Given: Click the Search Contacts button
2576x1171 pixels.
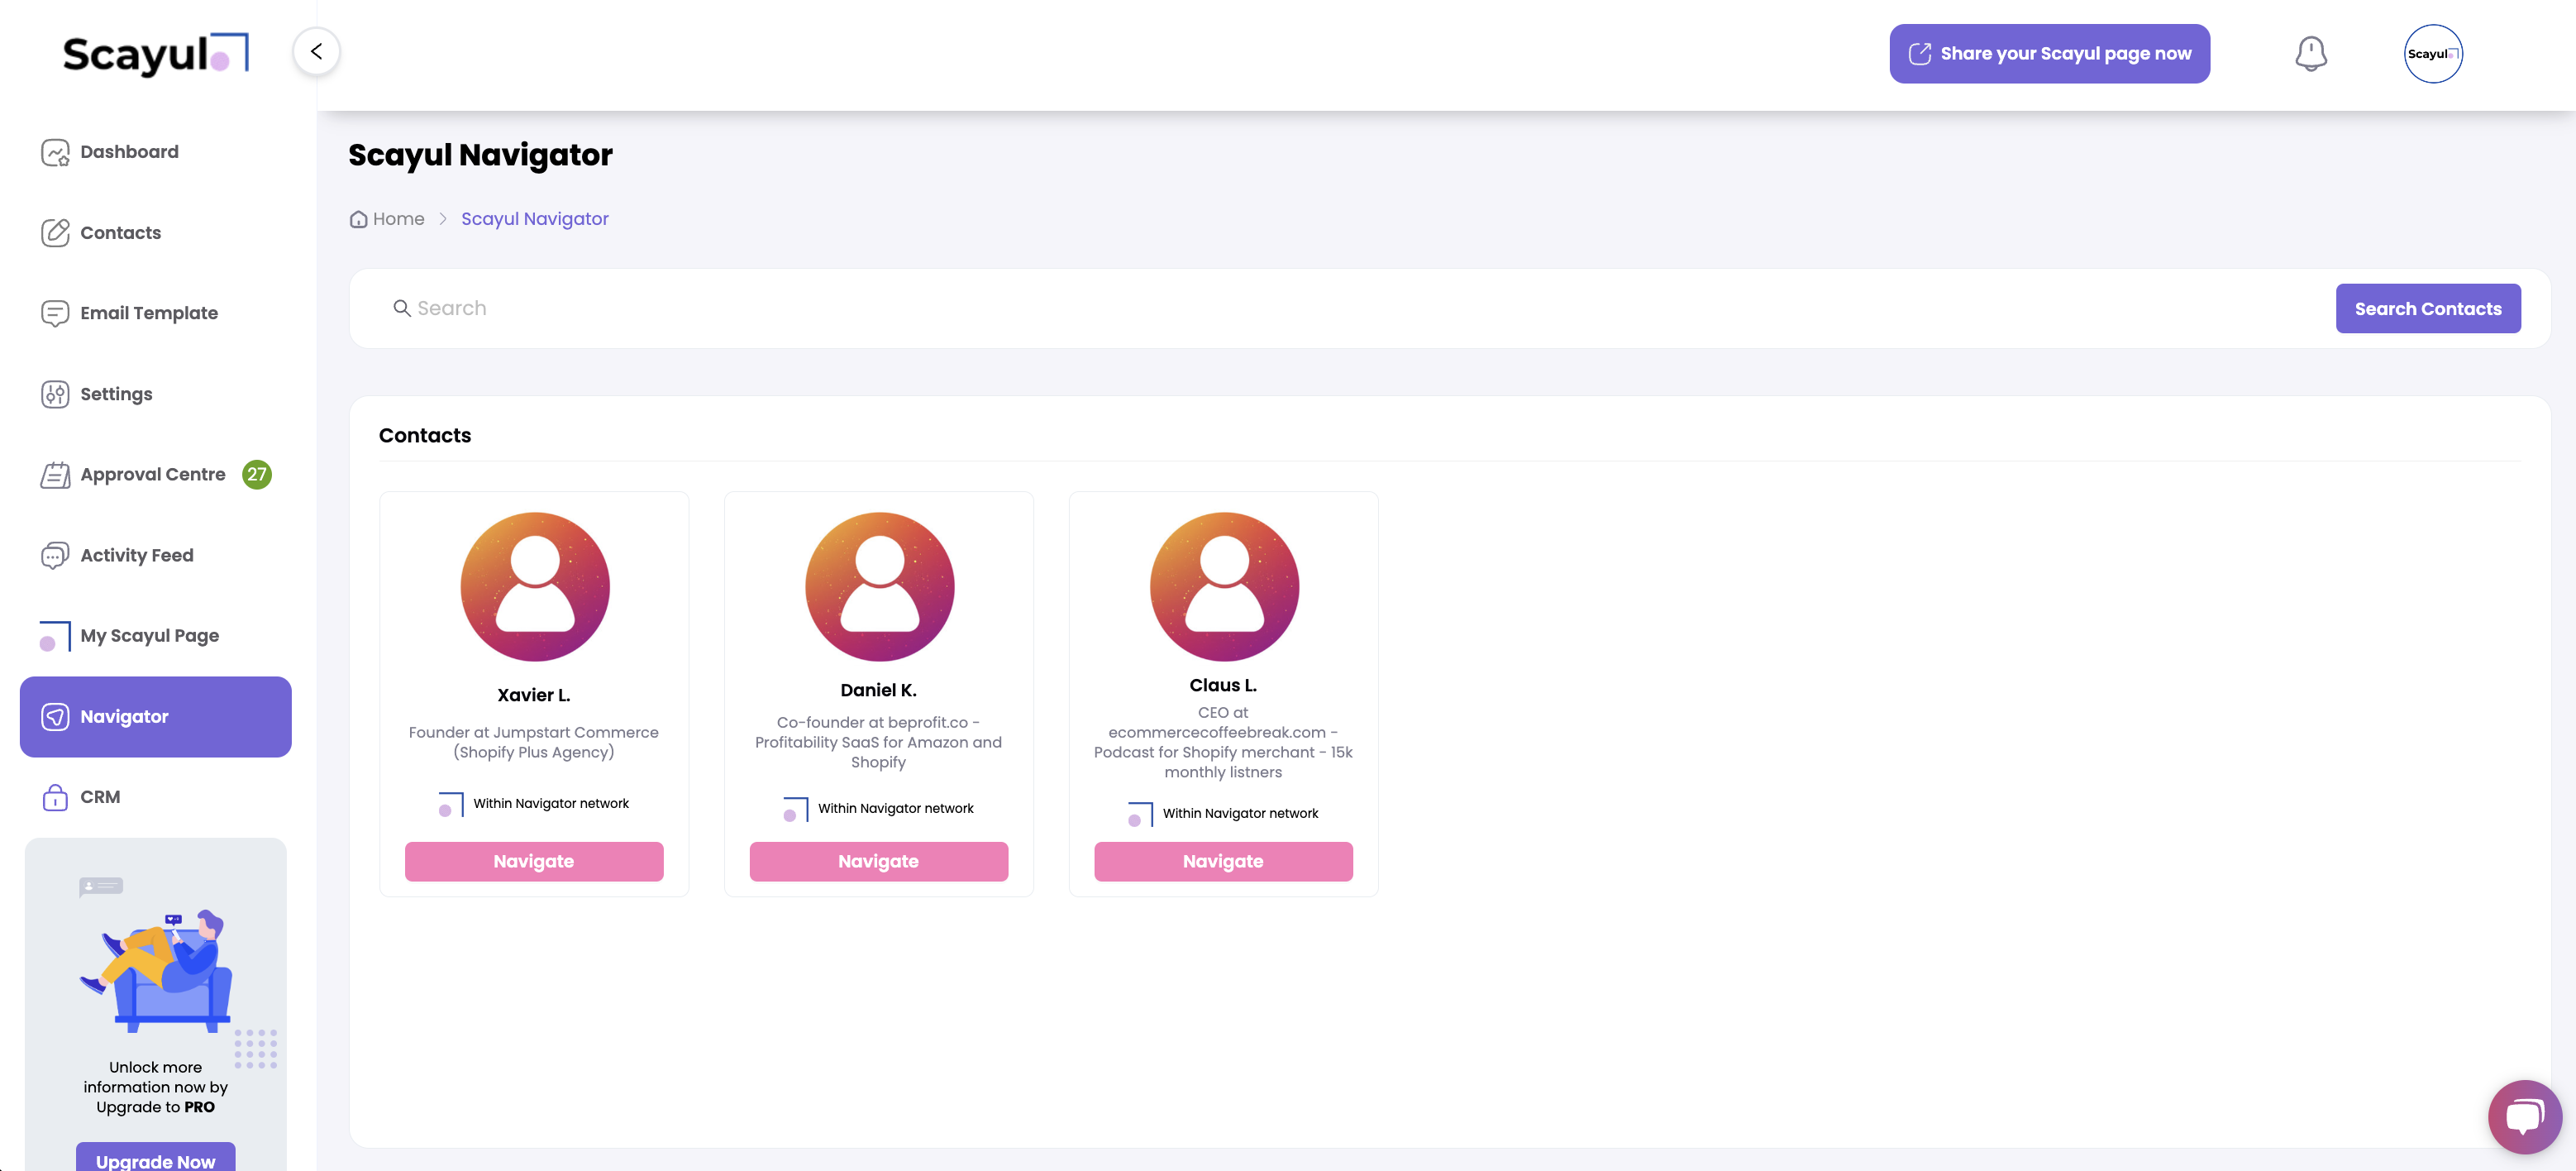Looking at the screenshot, I should coord(2428,309).
